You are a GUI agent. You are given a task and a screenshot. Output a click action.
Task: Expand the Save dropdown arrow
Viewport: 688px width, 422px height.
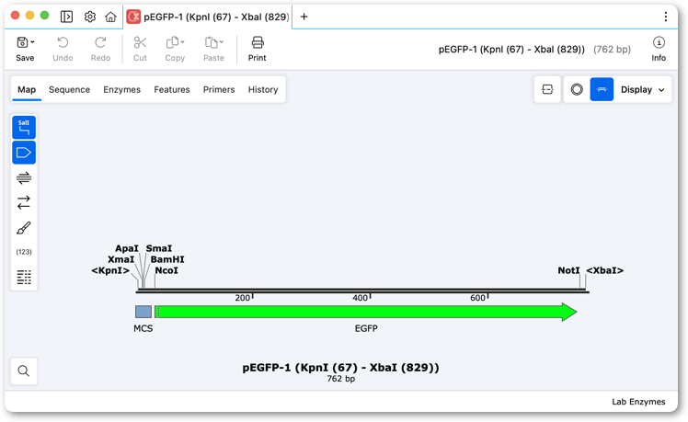click(32, 42)
